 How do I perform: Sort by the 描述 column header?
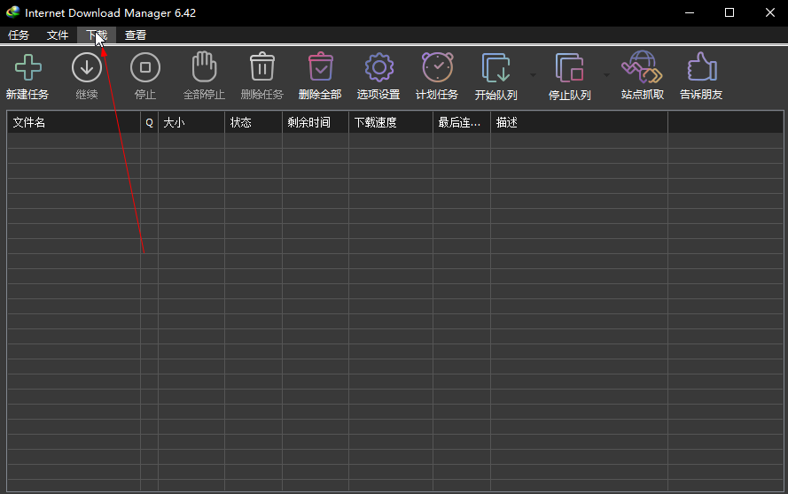(x=579, y=122)
